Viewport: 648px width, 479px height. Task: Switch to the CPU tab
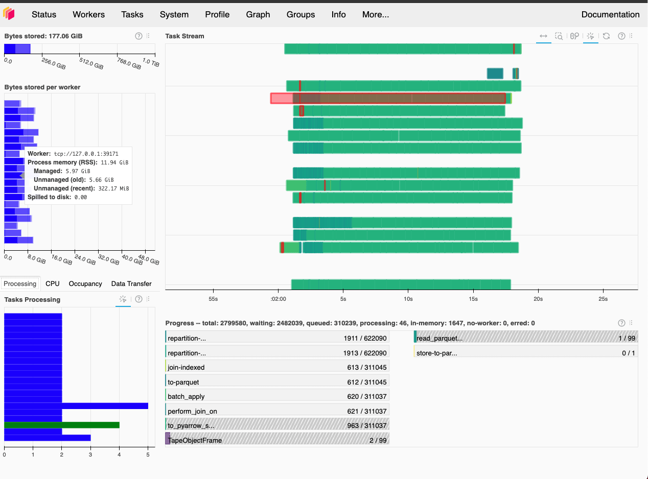coord(53,283)
